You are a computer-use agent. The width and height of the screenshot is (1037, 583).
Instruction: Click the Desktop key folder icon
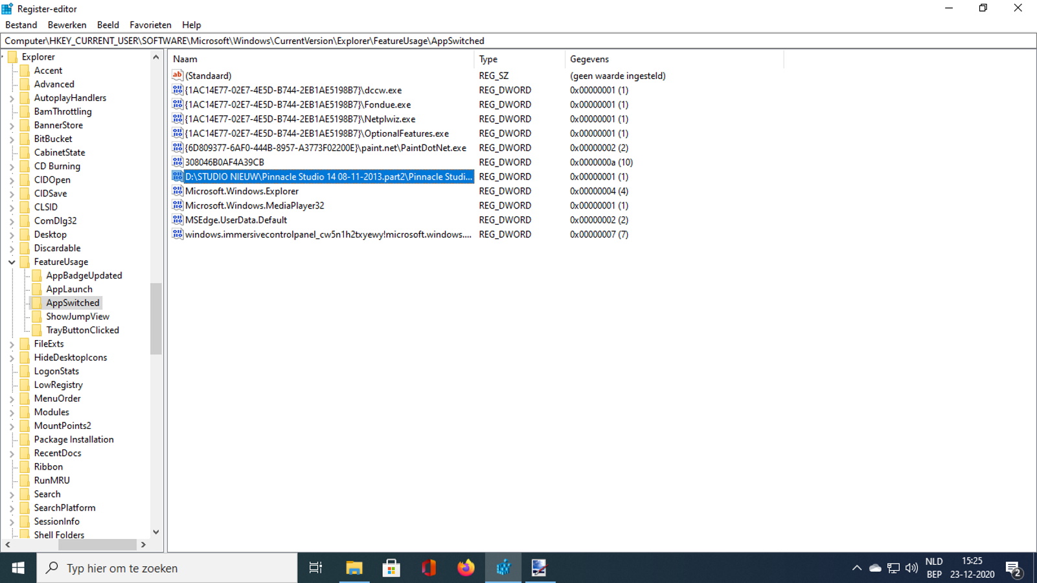[25, 234]
